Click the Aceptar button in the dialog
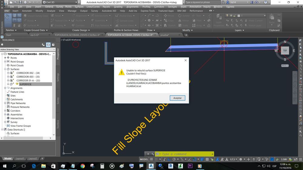This screenshot has height=170, width=303. click(x=177, y=98)
